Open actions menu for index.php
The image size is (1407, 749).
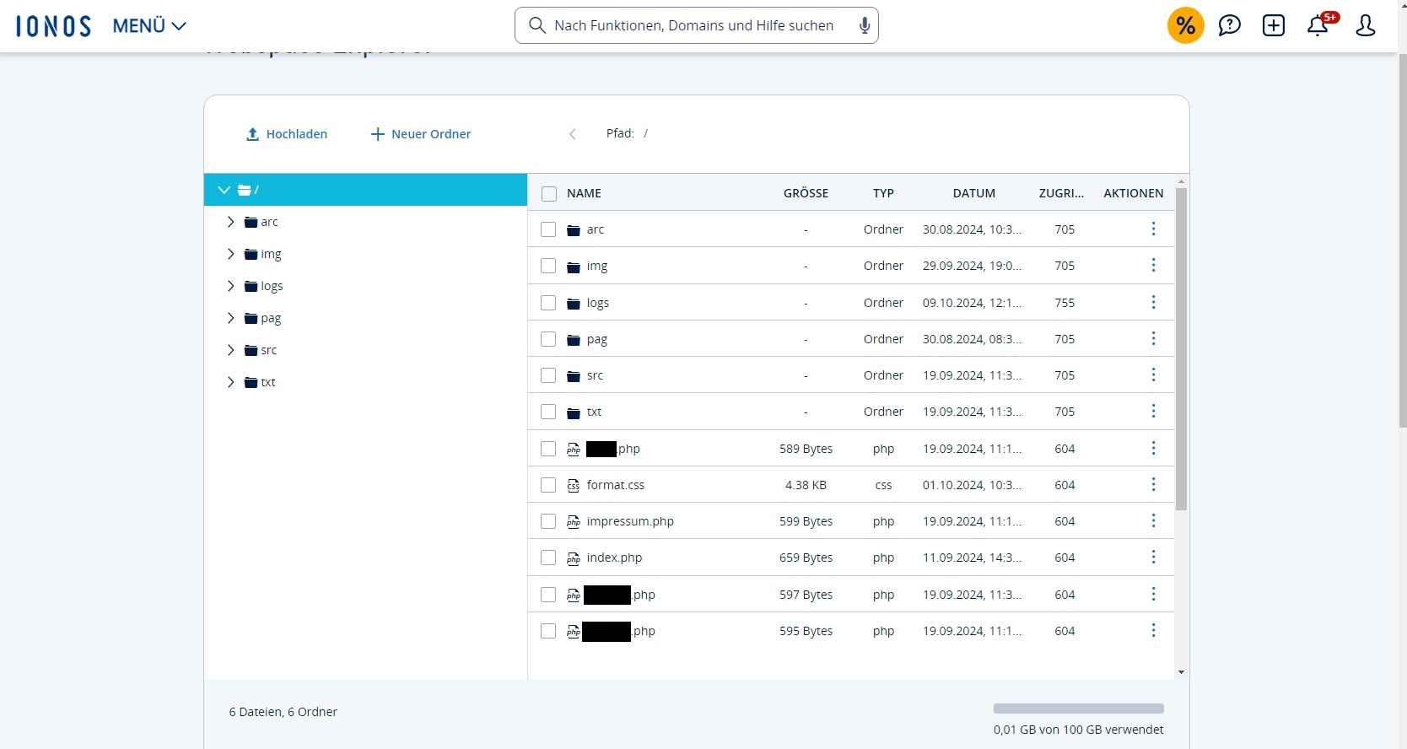coord(1153,557)
